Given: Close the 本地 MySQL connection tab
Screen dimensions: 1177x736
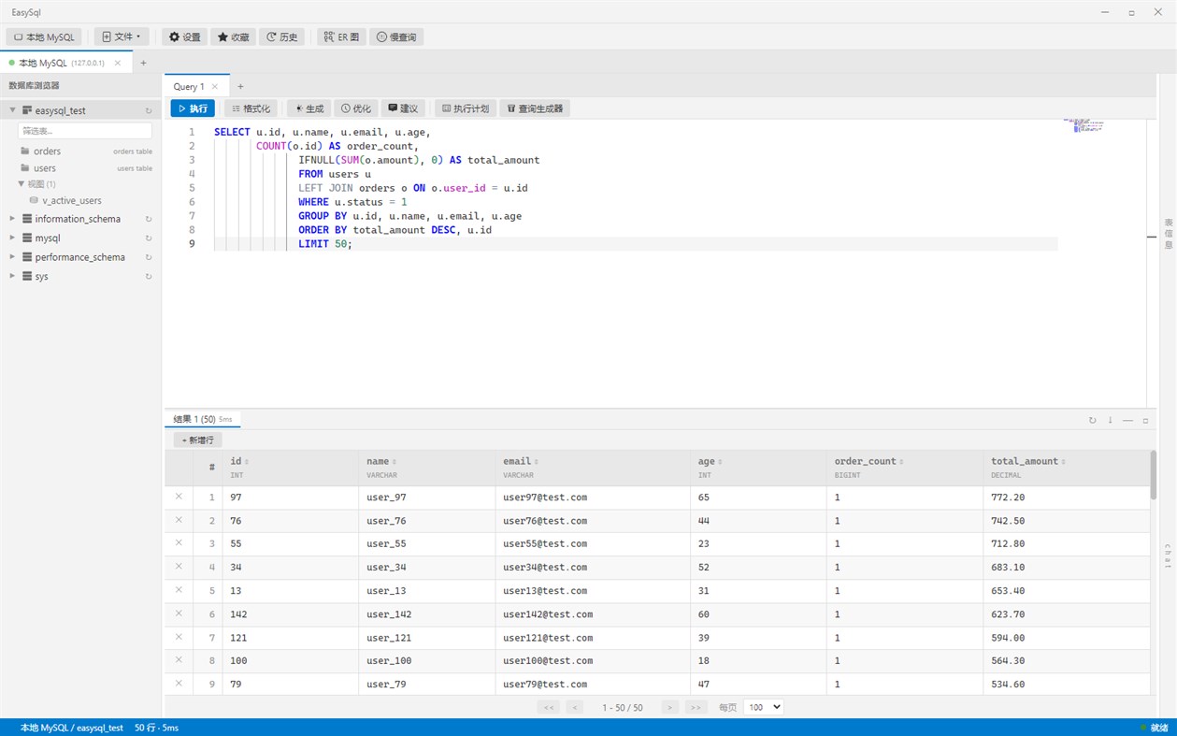Looking at the screenshot, I should click(x=118, y=63).
